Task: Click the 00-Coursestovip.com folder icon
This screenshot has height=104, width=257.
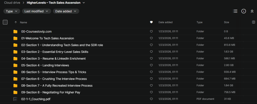Action: point(15,32)
